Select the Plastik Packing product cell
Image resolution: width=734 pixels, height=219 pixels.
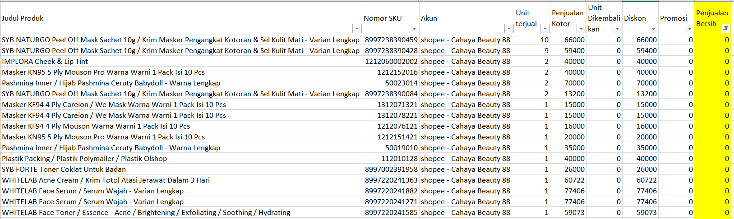pos(181,158)
